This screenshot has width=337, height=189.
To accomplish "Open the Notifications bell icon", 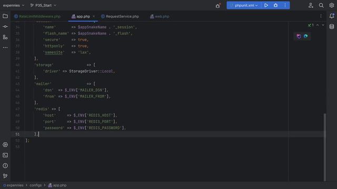I will pos(332,16).
